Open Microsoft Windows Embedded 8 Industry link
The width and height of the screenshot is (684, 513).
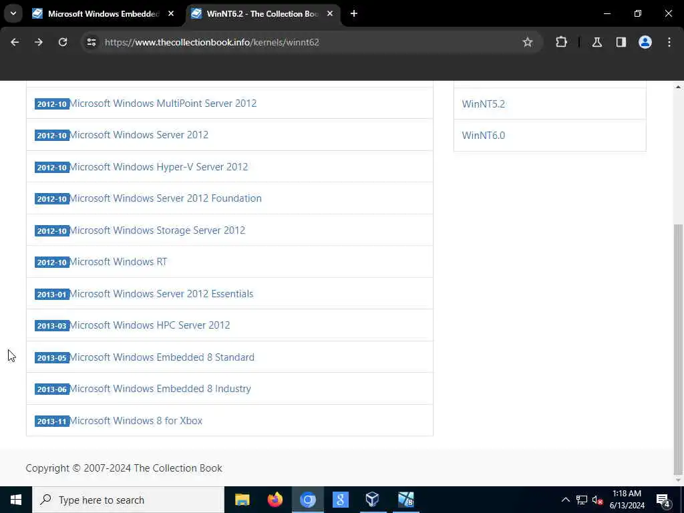(x=160, y=389)
